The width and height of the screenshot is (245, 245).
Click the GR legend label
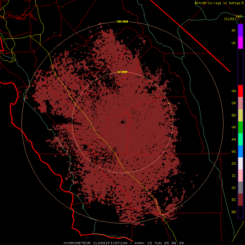[x=234, y=103]
